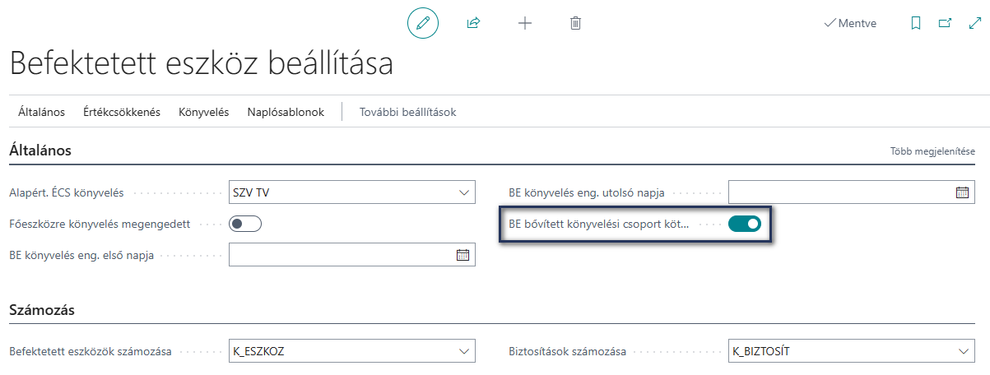Click the Több megjelenítése link

tap(932, 151)
